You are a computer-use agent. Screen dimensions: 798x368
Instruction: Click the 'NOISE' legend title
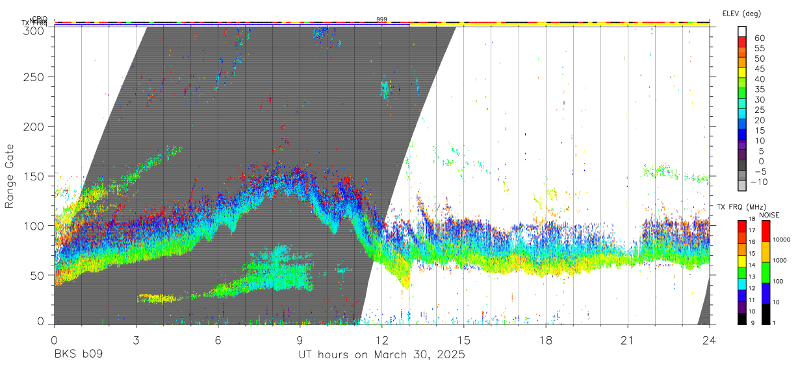click(769, 215)
